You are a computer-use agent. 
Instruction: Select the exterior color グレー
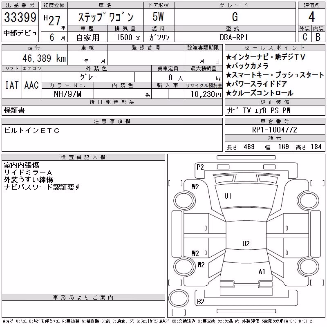tap(88, 77)
